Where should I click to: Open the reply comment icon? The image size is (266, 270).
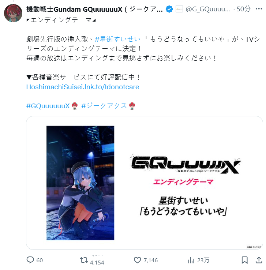pyautogui.click(x=30, y=260)
